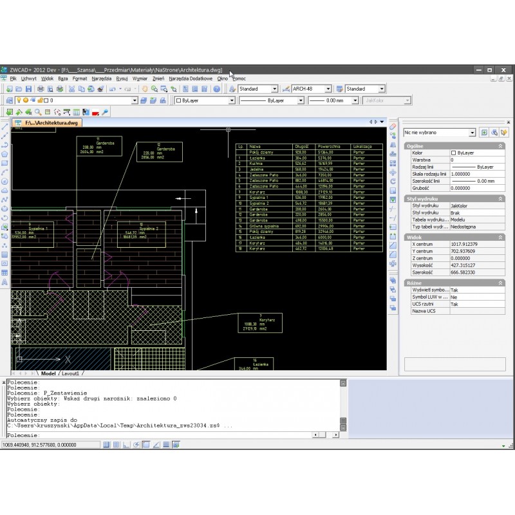Click the Cut (scissors) icon
Image resolution: width=515 pixels, height=515 pixels.
pos(71,89)
